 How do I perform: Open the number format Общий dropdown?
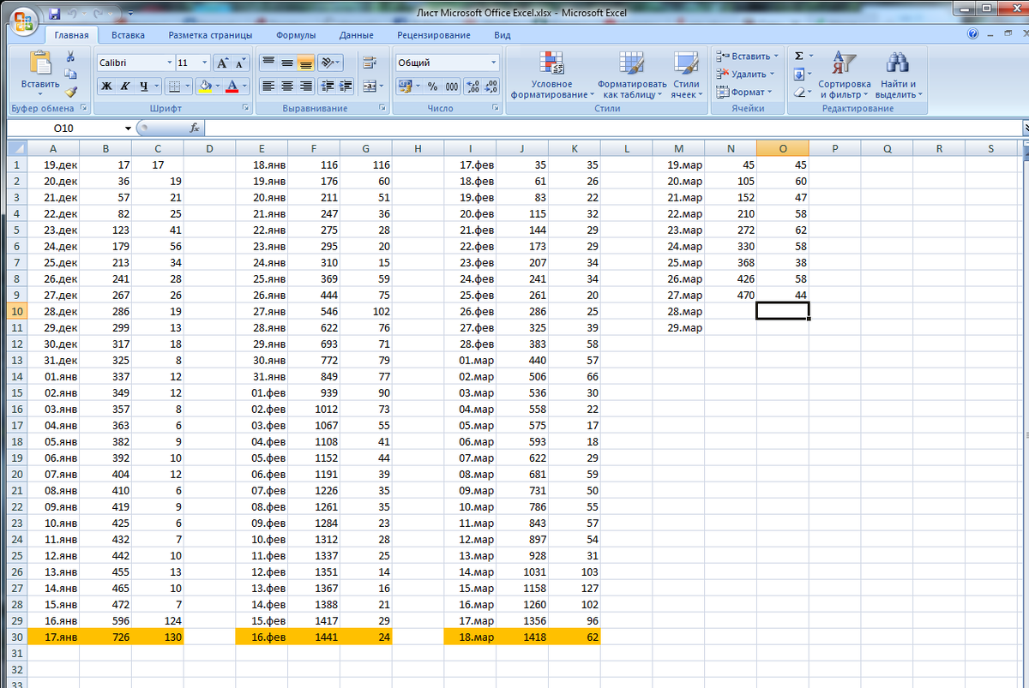[493, 63]
